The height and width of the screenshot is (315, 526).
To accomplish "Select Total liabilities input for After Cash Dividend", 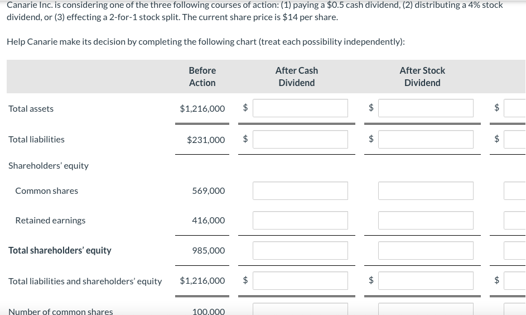I will coord(300,140).
